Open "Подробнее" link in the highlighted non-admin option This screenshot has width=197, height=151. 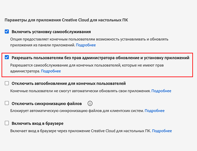pos(51,71)
